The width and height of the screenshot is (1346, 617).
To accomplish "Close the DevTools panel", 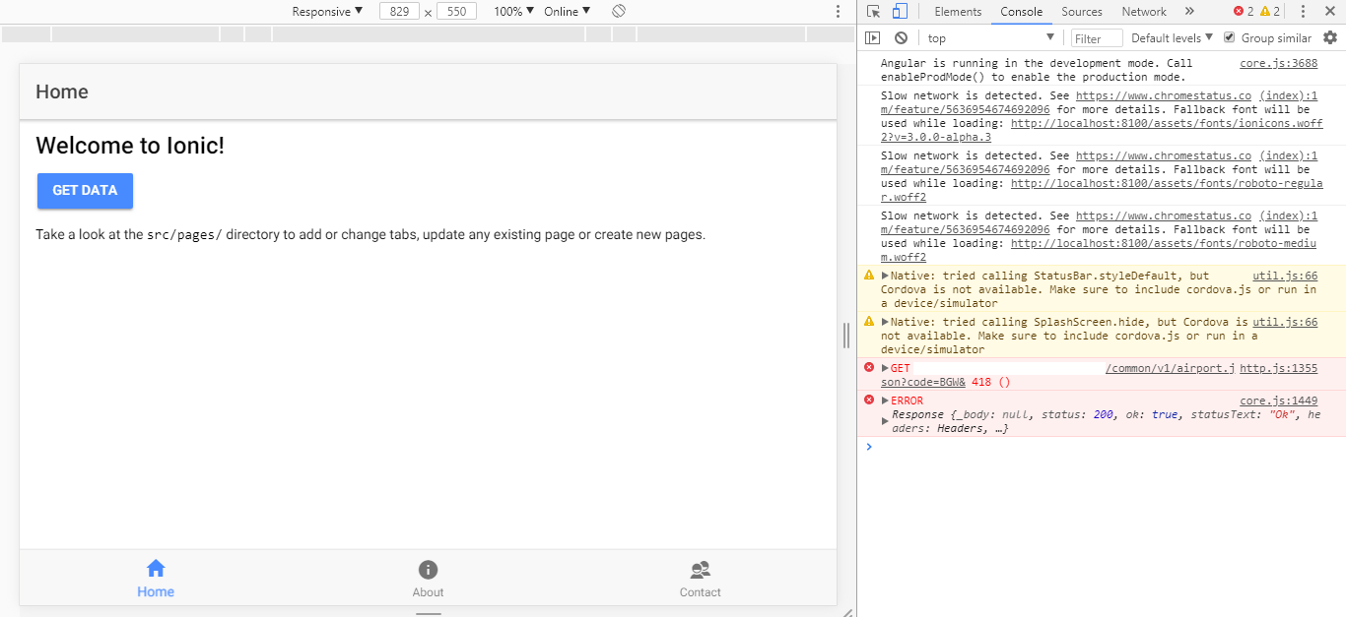I will pyautogui.click(x=1329, y=12).
